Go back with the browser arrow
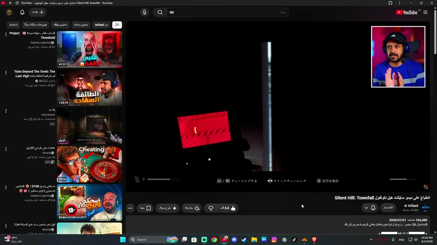437x245 pixels. [10, 3]
